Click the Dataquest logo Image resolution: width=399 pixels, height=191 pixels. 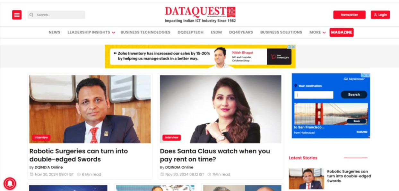[x=200, y=14]
